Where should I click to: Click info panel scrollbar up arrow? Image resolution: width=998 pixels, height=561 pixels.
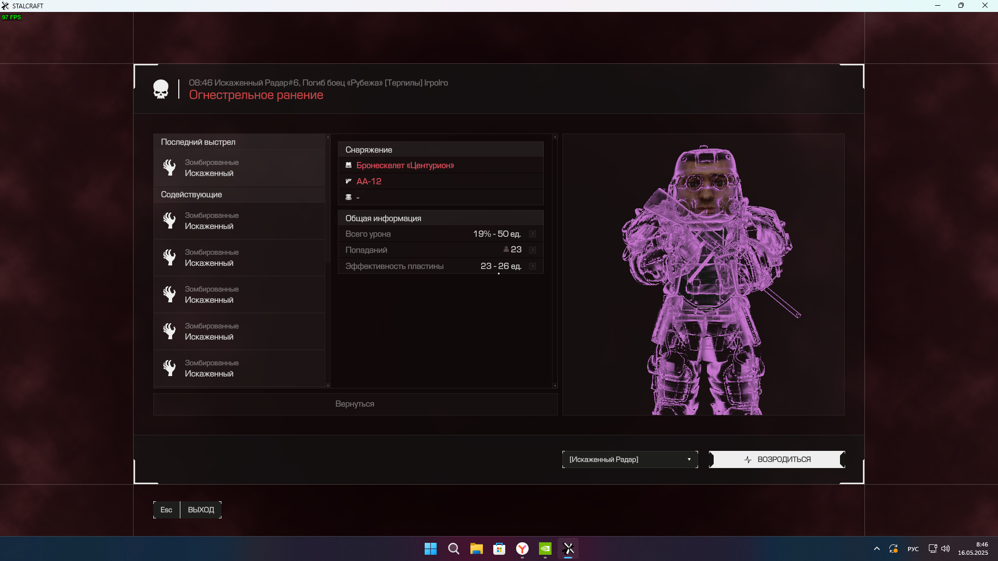[555, 137]
